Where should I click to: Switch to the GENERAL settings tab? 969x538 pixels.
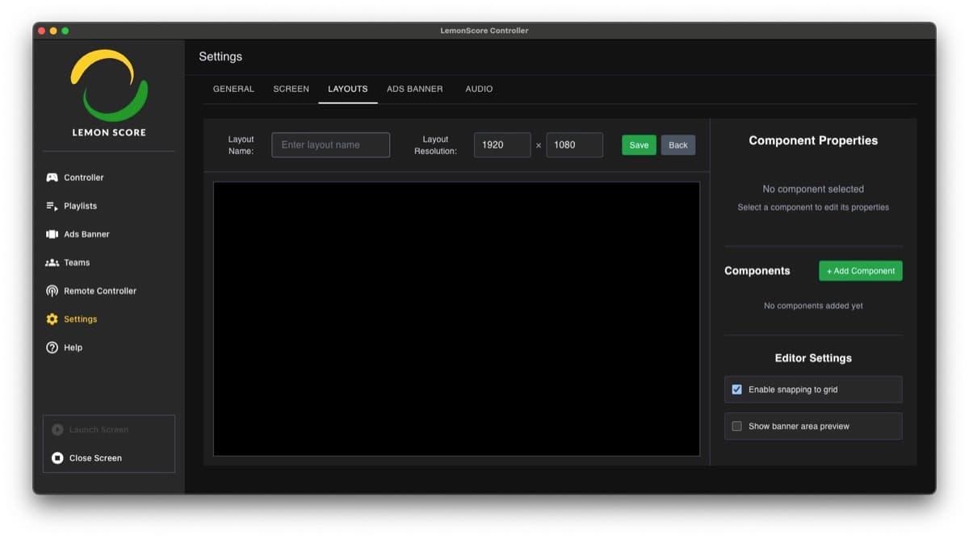point(233,89)
